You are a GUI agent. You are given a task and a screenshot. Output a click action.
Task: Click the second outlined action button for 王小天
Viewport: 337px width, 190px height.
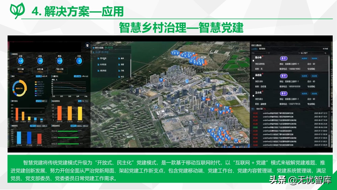314,93
